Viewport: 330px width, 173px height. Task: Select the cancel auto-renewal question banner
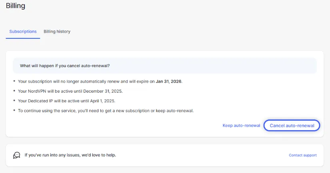pos(164,66)
